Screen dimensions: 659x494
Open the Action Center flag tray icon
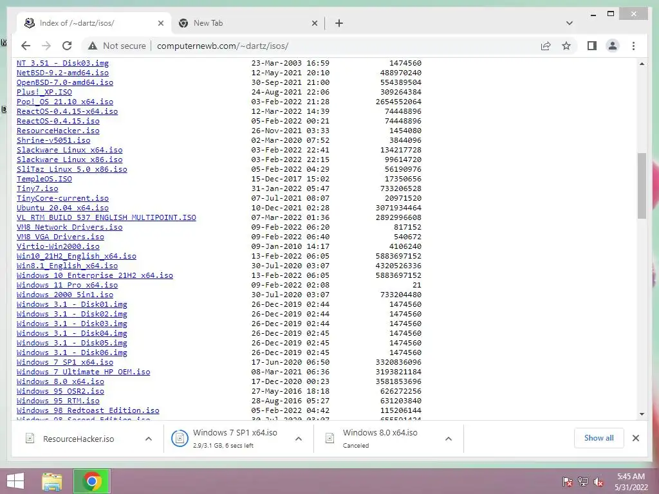(x=567, y=482)
